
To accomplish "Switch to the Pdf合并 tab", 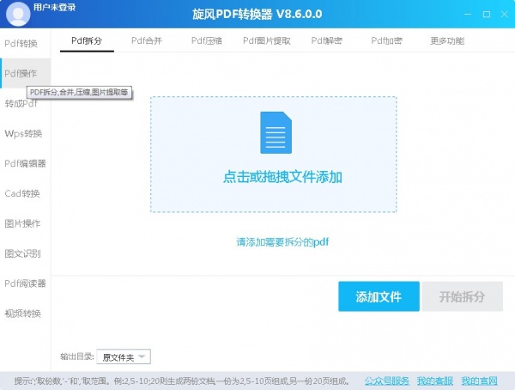I will 150,40.
